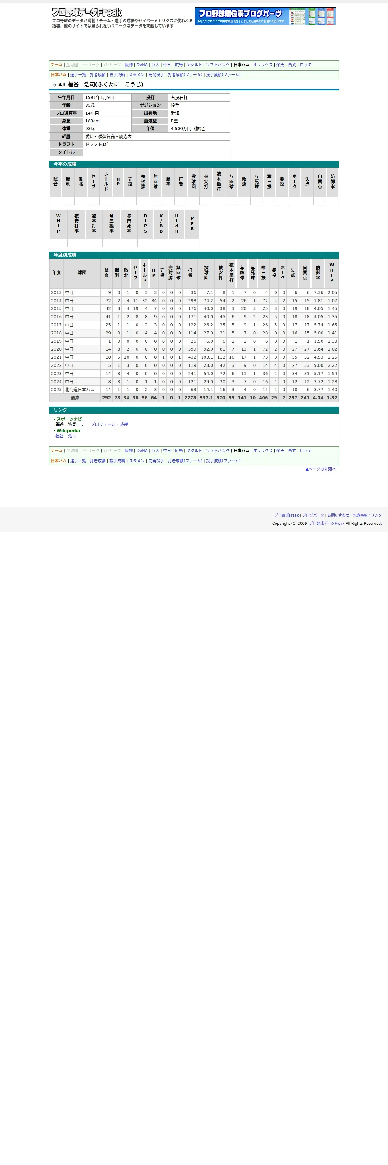This screenshot has height=1165, width=388.
Task: Select the 北海道日本ハム team cell for 2025
Action: coord(82,389)
